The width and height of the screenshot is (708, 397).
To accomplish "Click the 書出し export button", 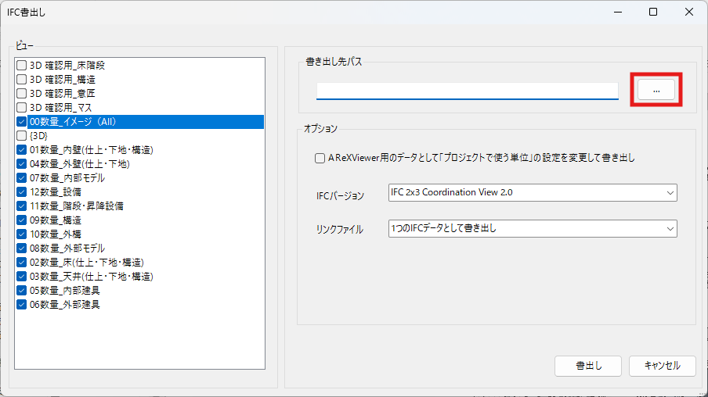I will point(587,365).
